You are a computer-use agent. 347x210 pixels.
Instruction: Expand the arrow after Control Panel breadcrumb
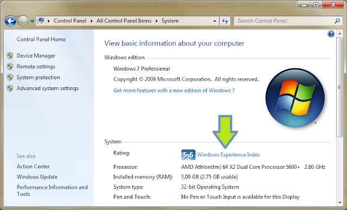92,21
